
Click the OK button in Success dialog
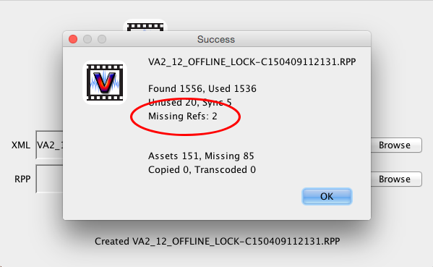(327, 197)
